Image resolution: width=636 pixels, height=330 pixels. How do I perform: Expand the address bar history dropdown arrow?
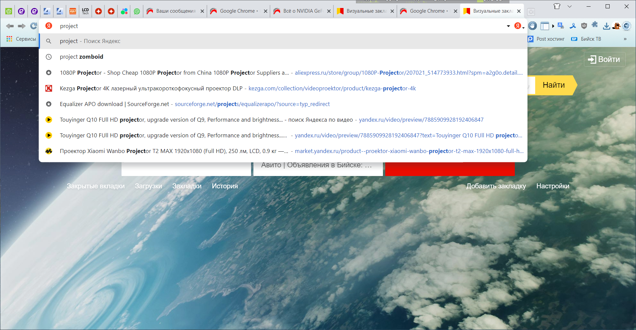point(508,26)
